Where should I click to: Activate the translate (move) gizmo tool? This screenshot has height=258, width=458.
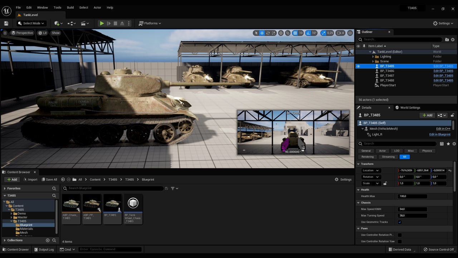click(262, 33)
